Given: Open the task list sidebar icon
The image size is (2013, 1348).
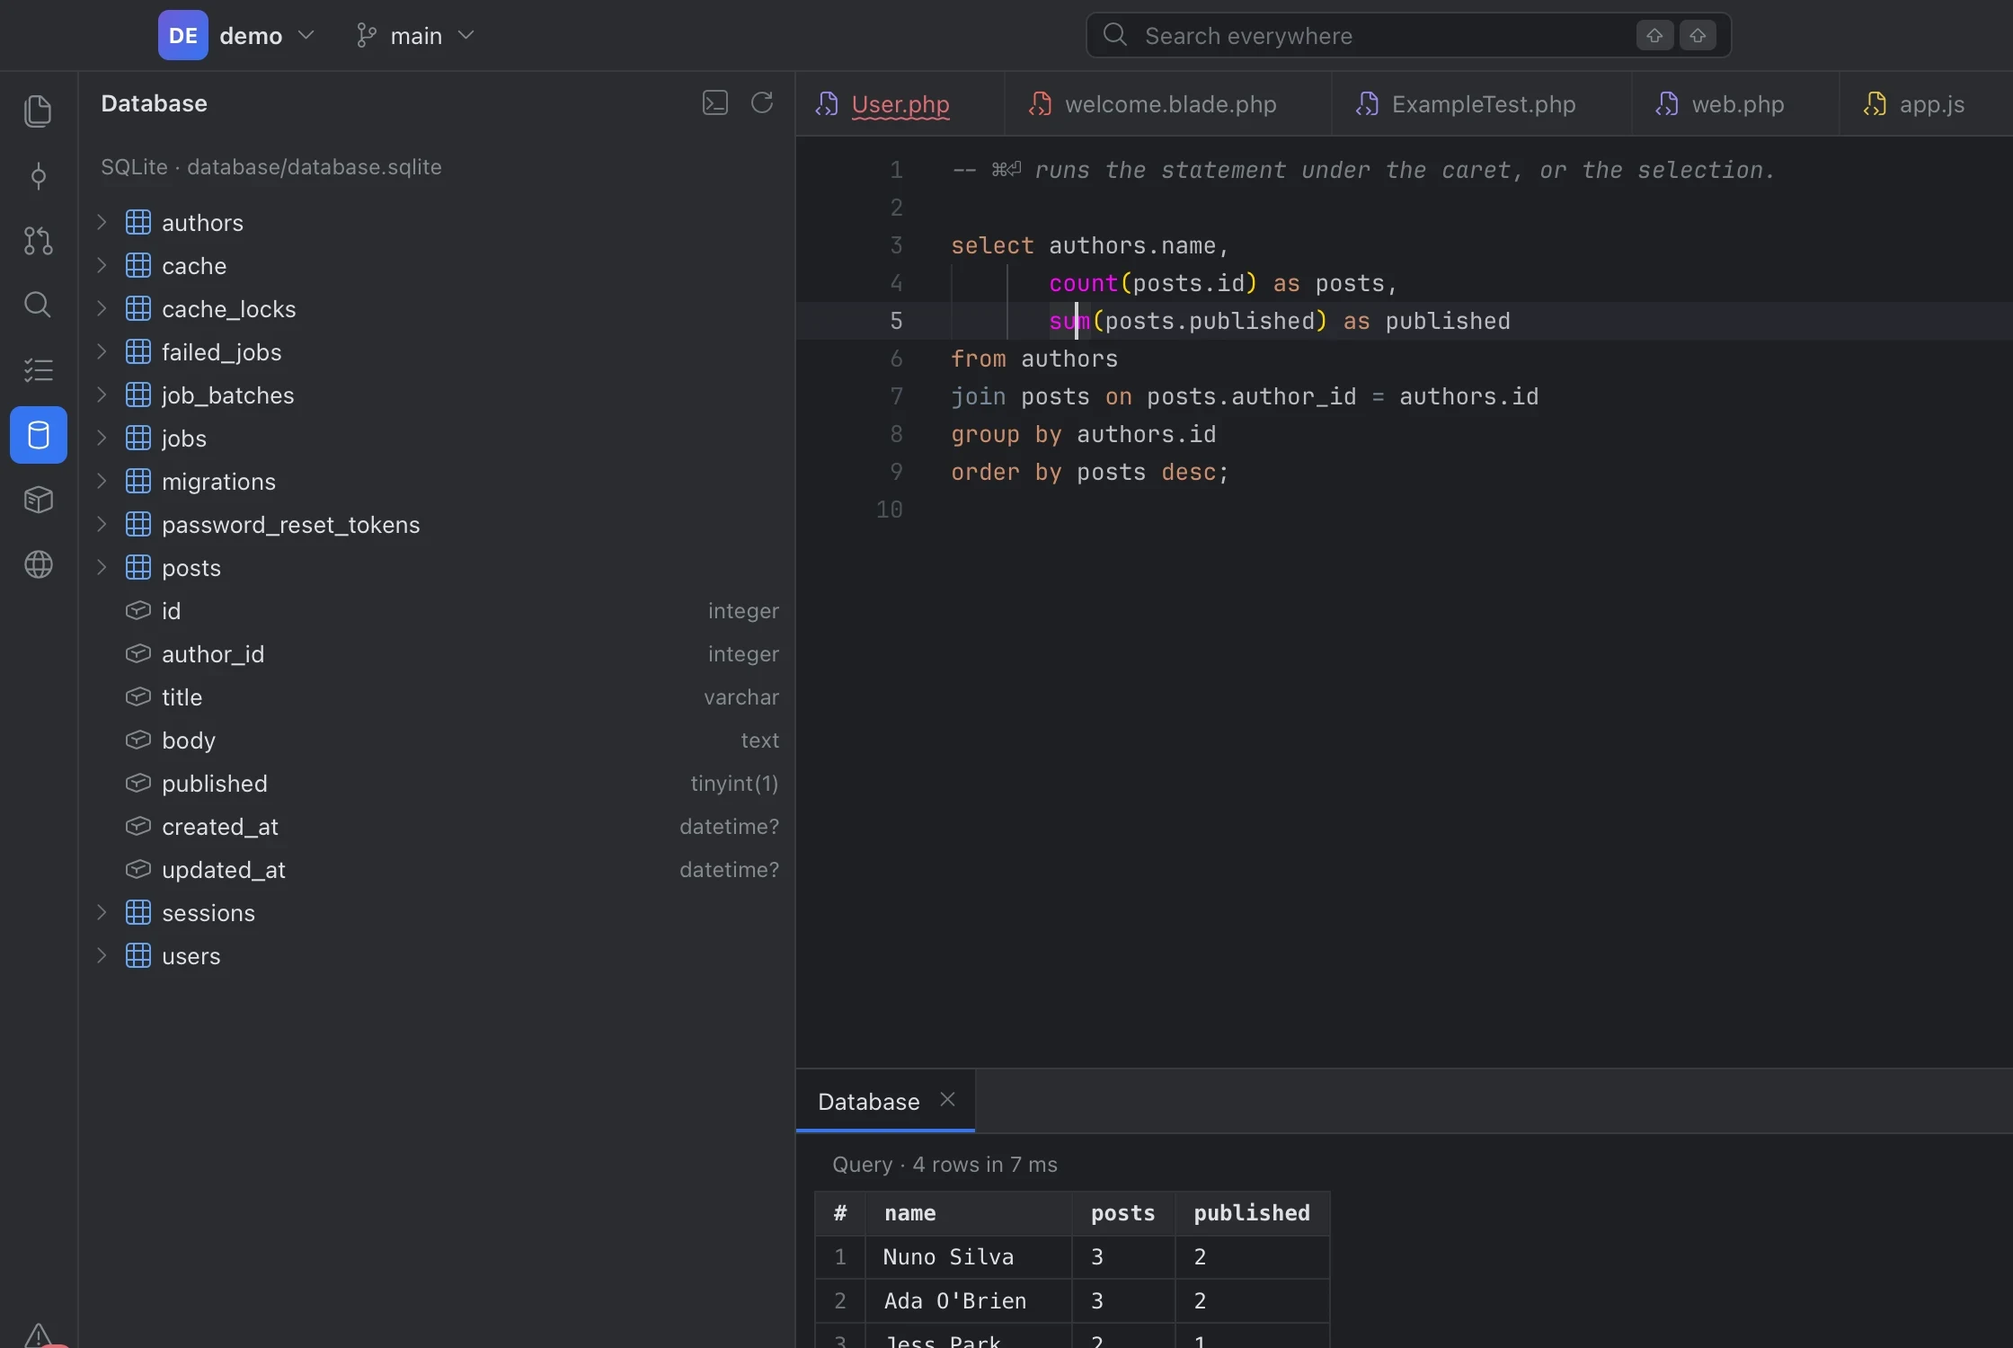Looking at the screenshot, I should (38, 370).
